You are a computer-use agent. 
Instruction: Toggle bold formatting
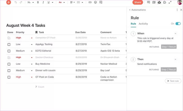point(38,2)
